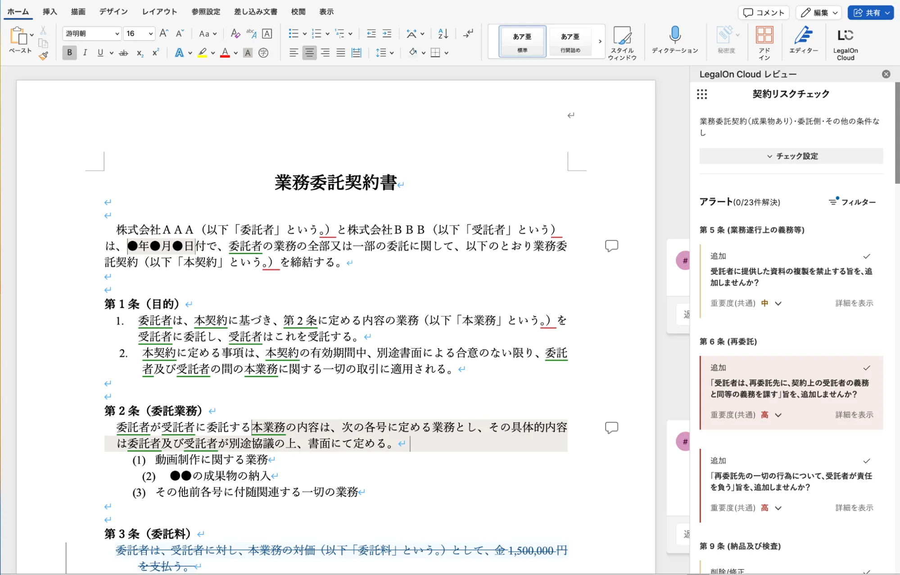The image size is (900, 575).
Task: Click the Cut scissors icon
Action: point(43,31)
